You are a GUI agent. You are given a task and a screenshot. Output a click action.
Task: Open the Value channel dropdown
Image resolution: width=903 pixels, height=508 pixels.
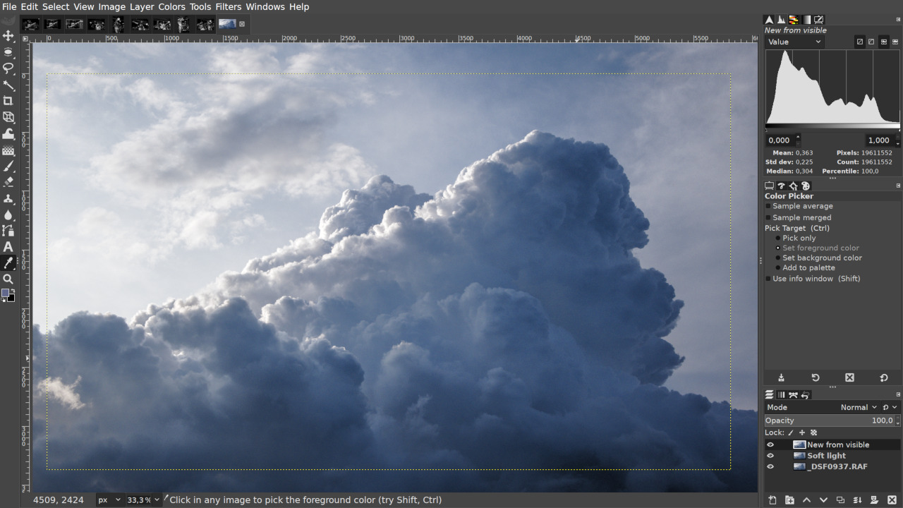pos(794,42)
